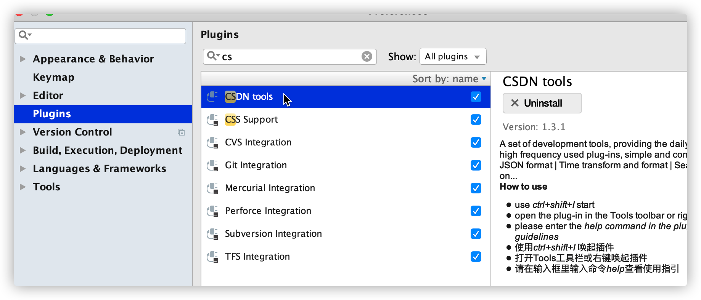
Task: Disable the CSDN tools plugin checkbox
Action: [476, 97]
